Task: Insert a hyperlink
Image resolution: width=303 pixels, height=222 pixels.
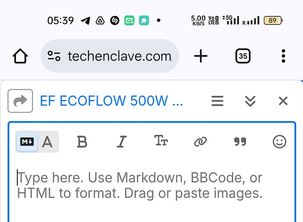Action: click(200, 142)
